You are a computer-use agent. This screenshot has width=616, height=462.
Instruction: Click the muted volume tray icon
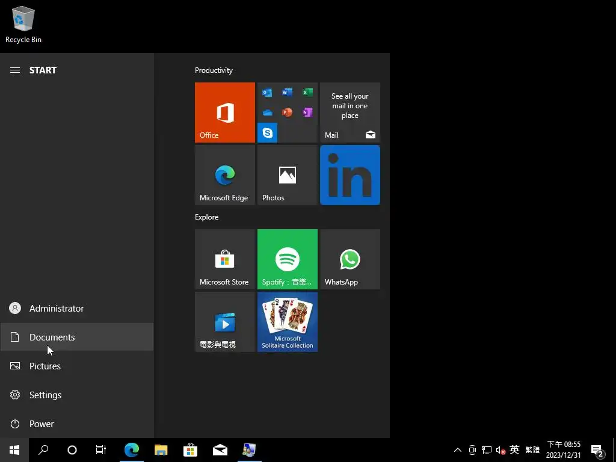(x=500, y=450)
